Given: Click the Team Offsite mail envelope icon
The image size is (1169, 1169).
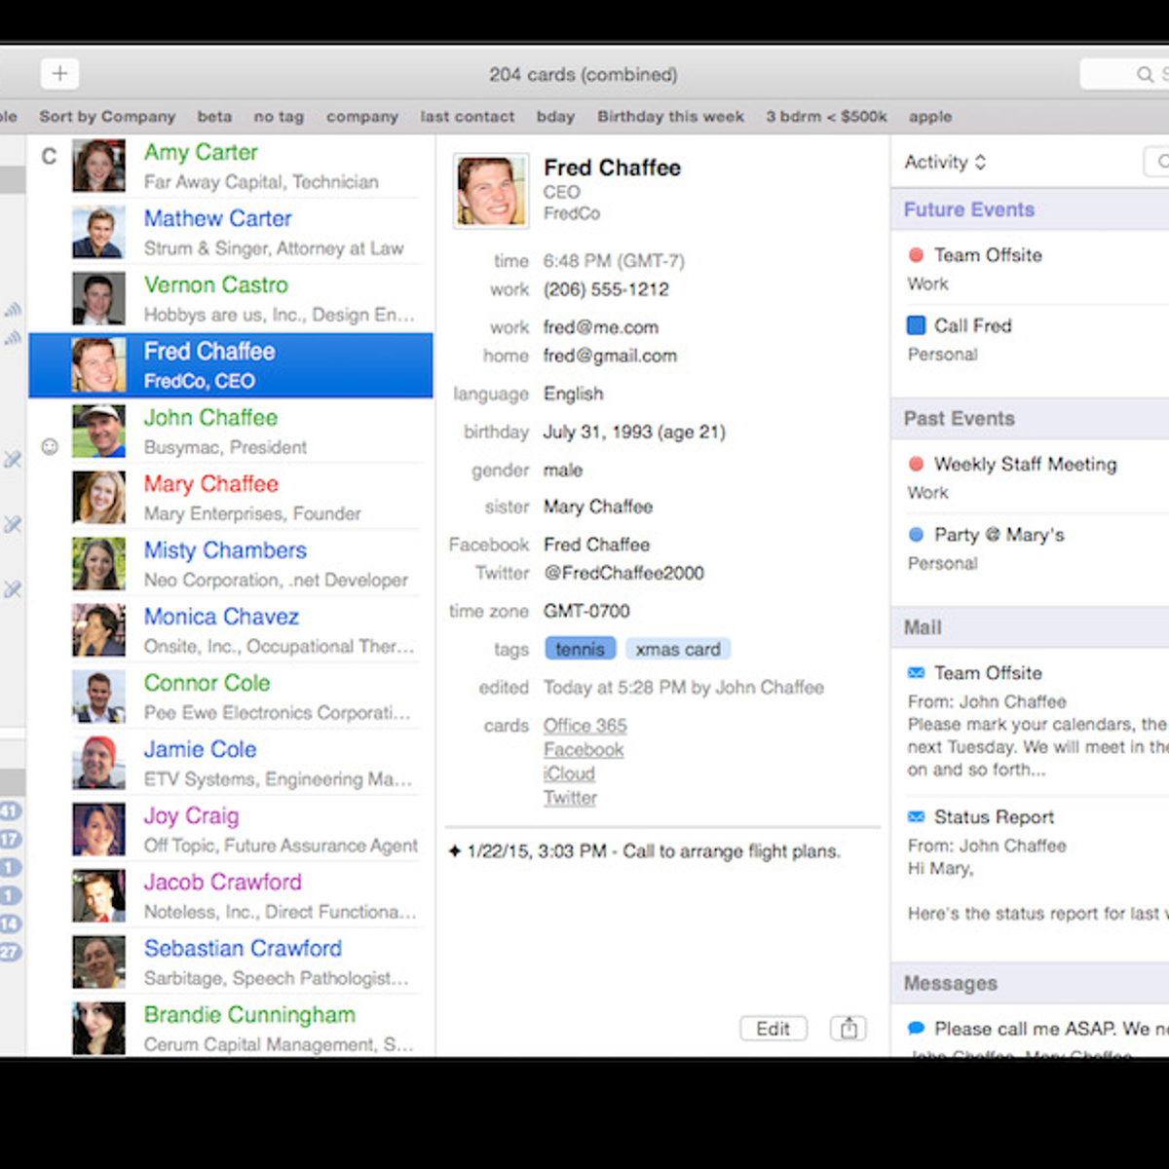Looking at the screenshot, I should (x=916, y=673).
